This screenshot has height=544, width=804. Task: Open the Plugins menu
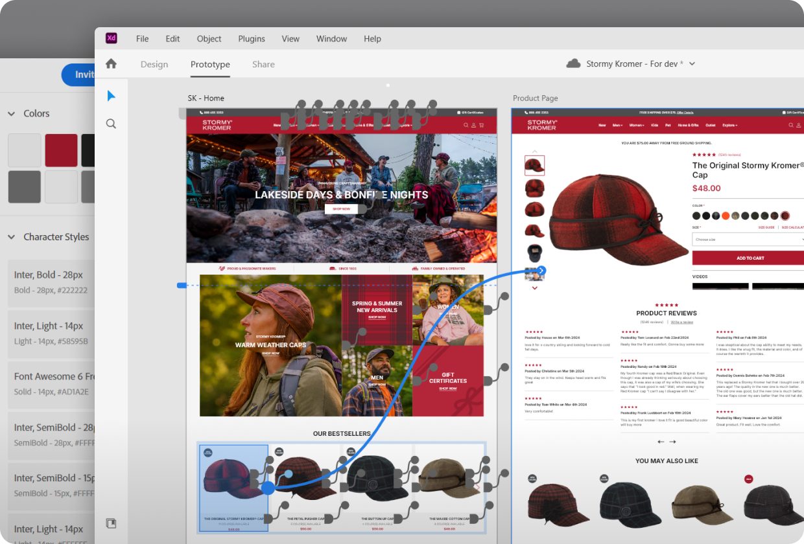click(x=252, y=39)
